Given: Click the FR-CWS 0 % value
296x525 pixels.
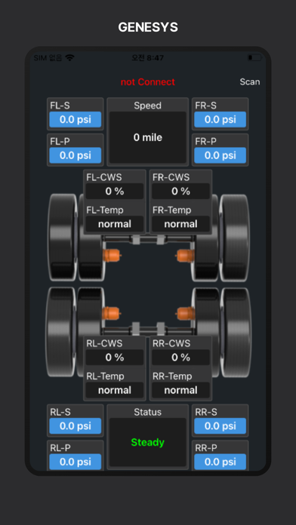Looking at the screenshot, I should [x=181, y=191].
